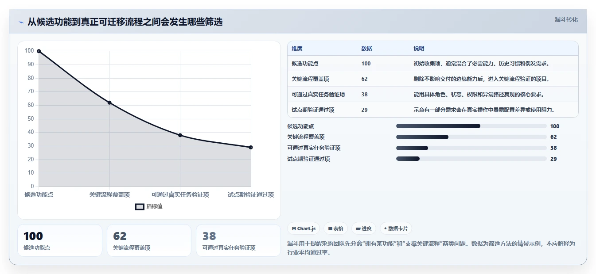Click the lightning icon beside the title
The height and width of the screenshot is (274, 596).
(x=21, y=22)
